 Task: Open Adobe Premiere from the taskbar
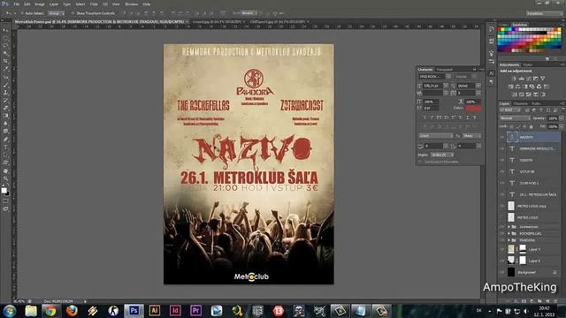[195, 310]
